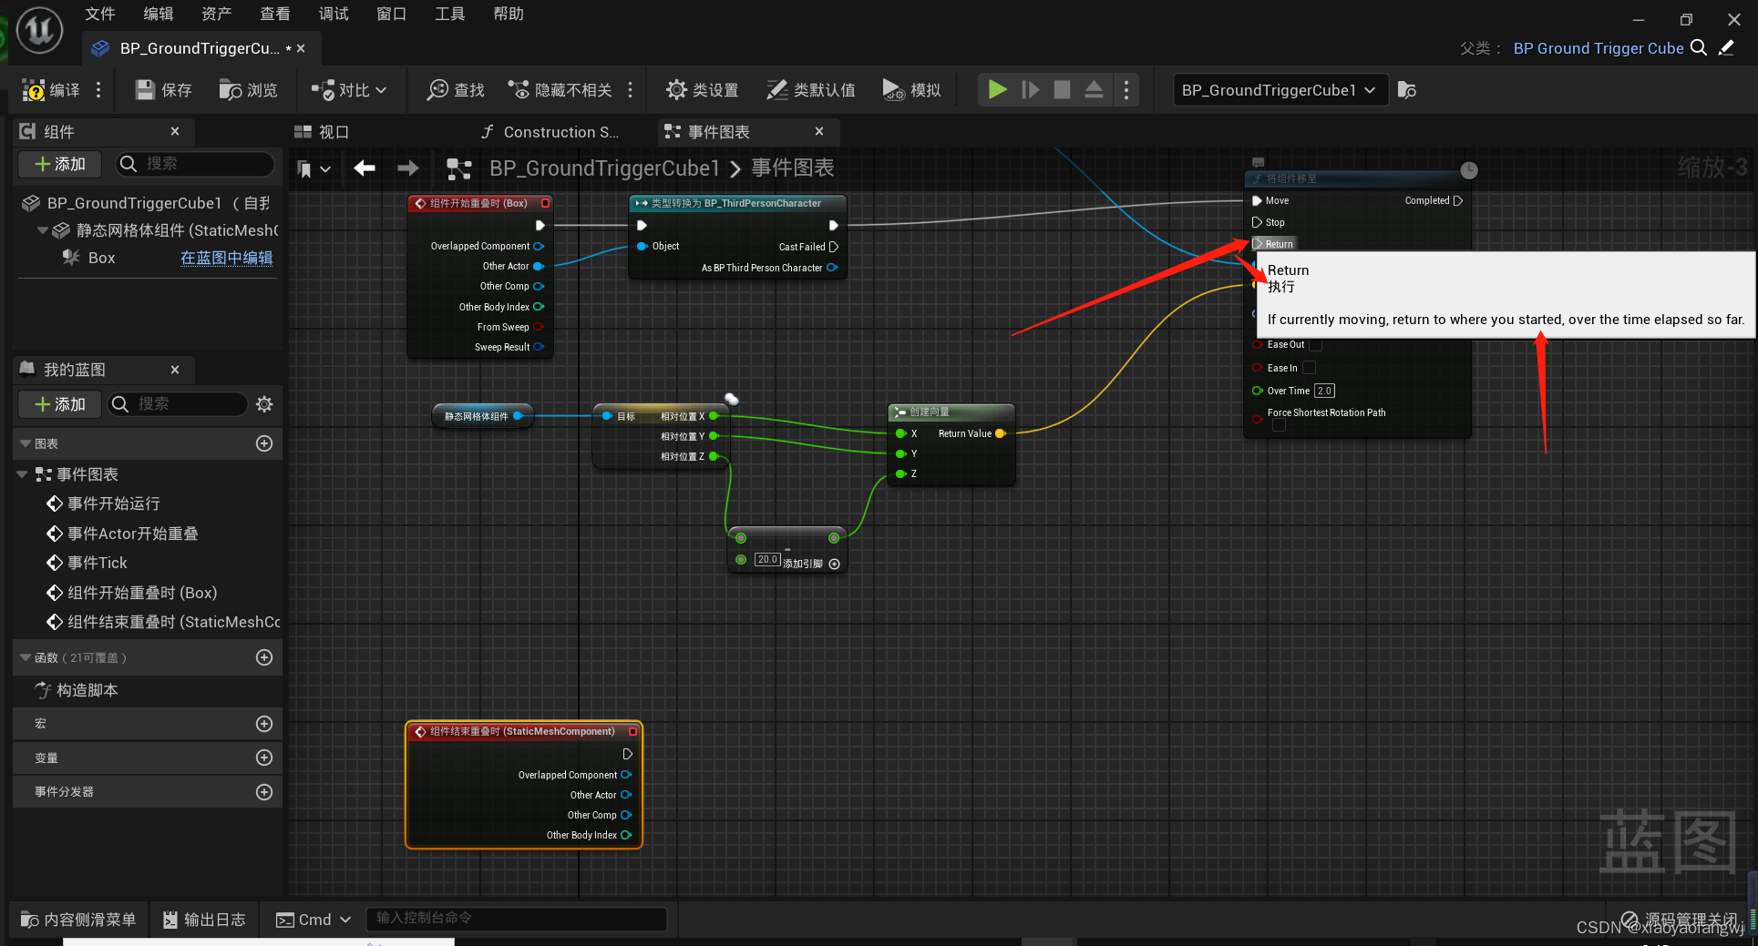Add a new macro with plus icon
Screen dimensions: 1758x946
264,724
